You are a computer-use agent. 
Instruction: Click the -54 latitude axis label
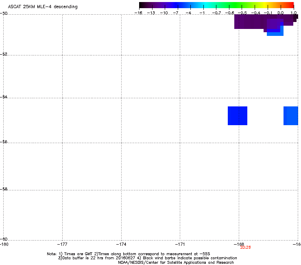(4, 97)
